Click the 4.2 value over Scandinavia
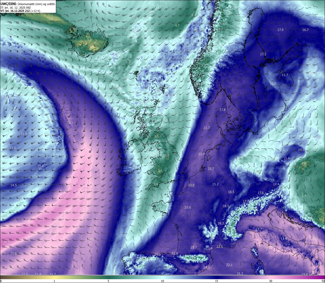Screen dimensions: 325x283 221,29
